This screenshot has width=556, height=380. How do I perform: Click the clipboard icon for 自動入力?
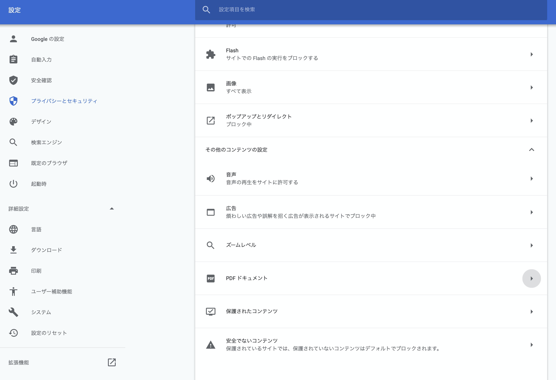tap(13, 60)
